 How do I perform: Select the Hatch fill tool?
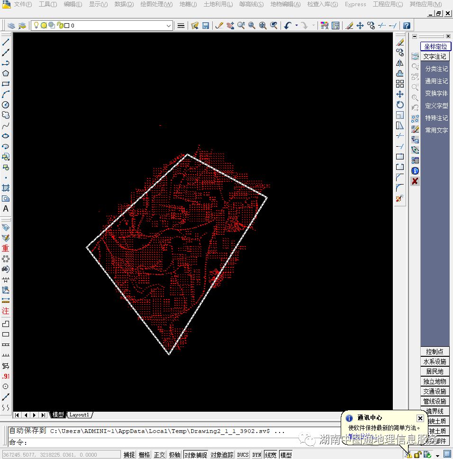(x=6, y=188)
